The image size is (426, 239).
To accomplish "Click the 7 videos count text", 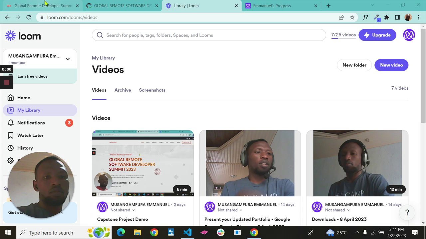I will [x=400, y=88].
